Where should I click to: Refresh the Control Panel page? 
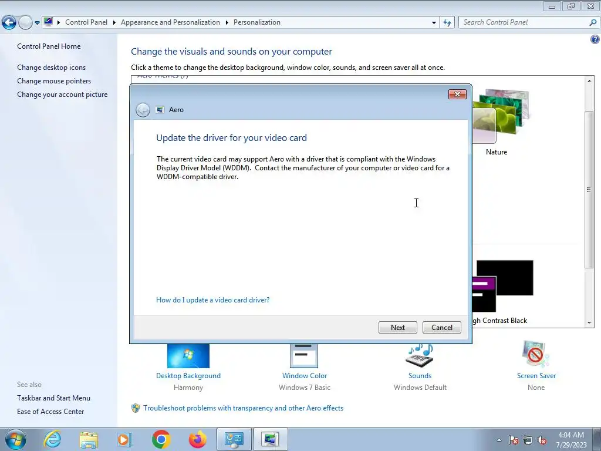point(447,23)
